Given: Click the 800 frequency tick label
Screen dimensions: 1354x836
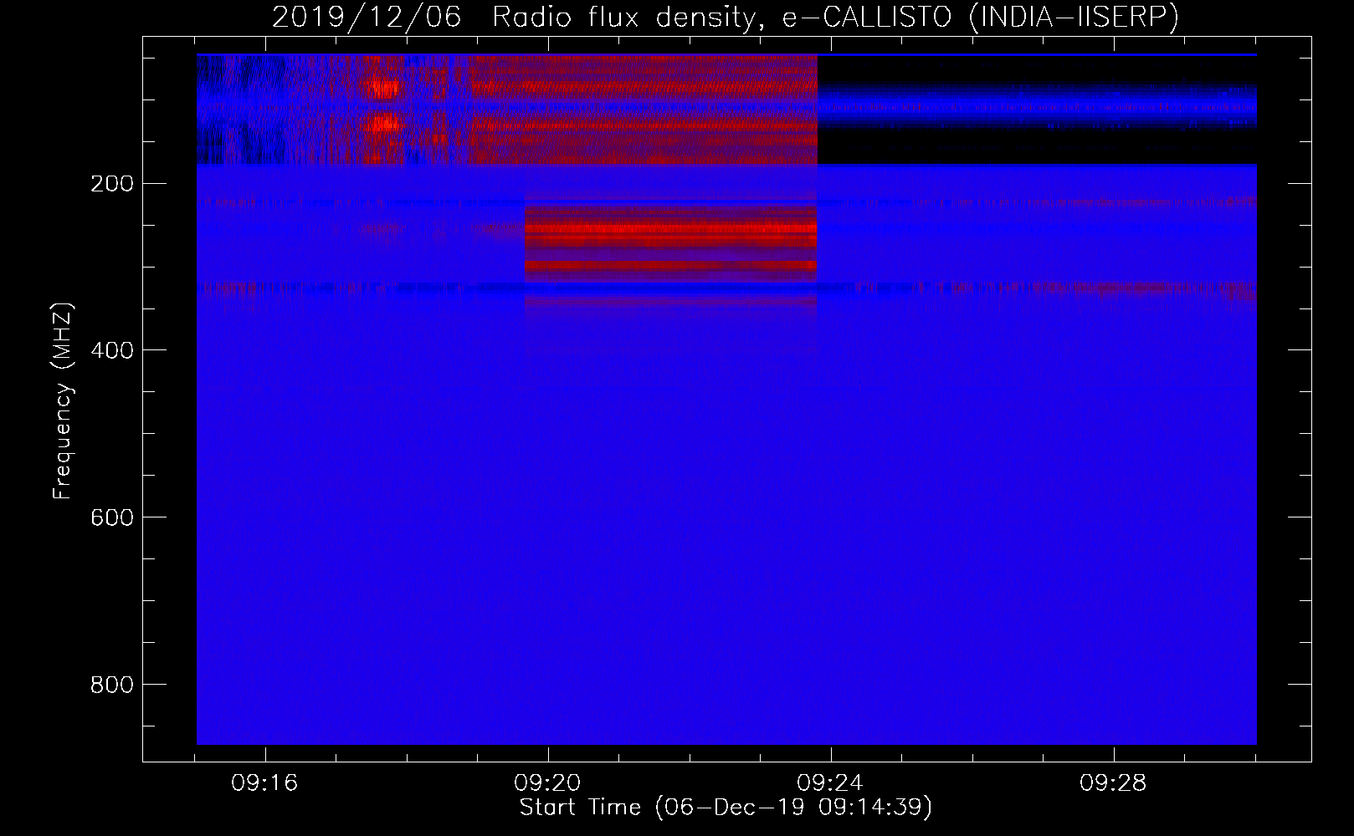Looking at the screenshot, I should (x=112, y=686).
